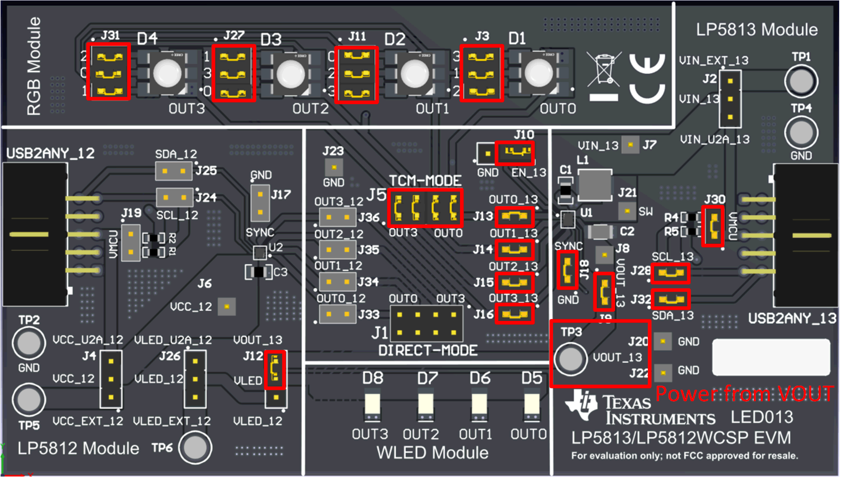Click the D3 RGB LED

point(291,74)
